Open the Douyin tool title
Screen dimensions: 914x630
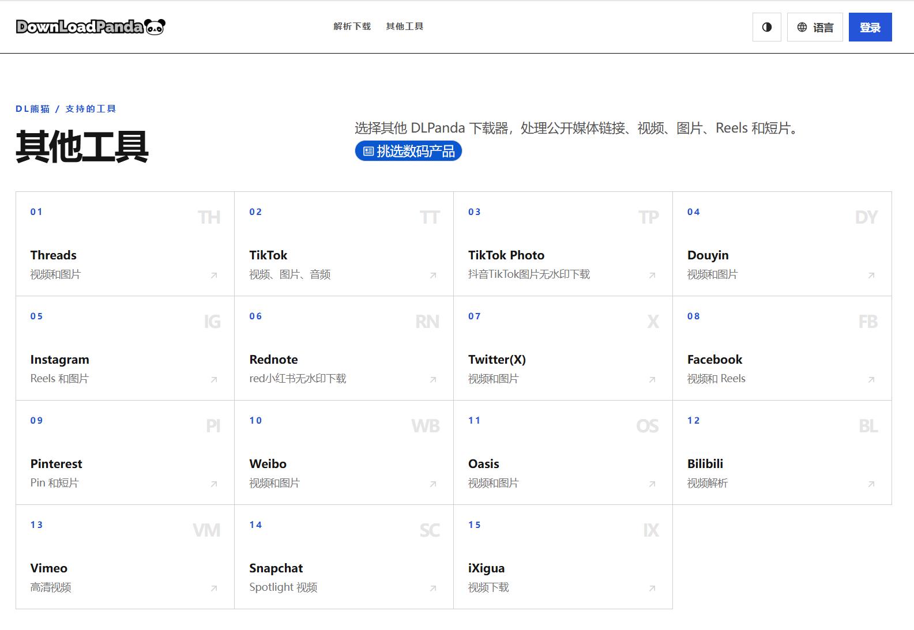[708, 255]
